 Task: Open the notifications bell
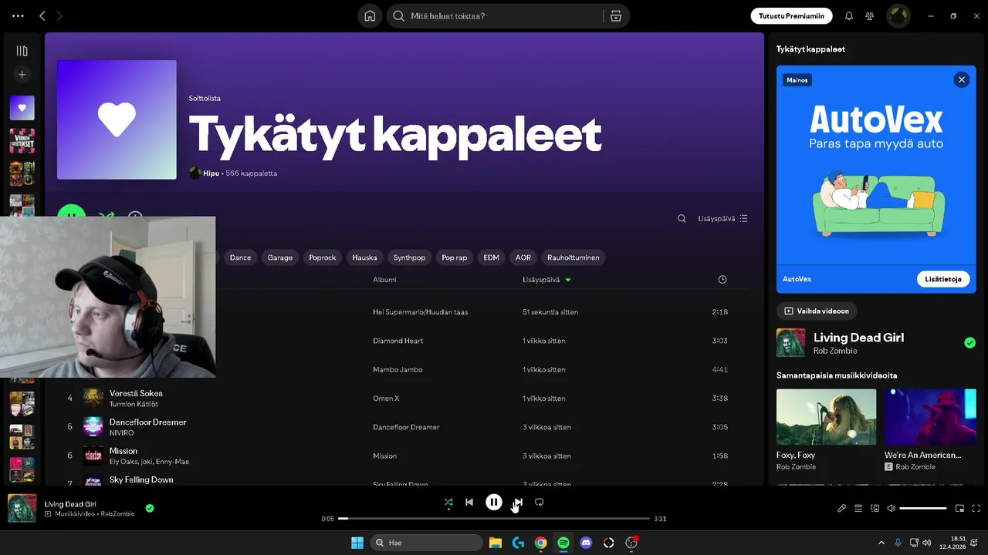click(849, 15)
